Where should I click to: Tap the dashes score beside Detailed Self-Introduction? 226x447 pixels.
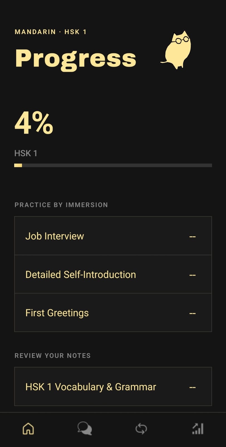(x=193, y=275)
